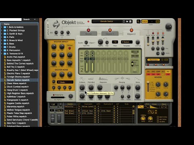Screen dimensions: 194x145
Task: Click the LFO Rate knob
Action: click(143, 118)
